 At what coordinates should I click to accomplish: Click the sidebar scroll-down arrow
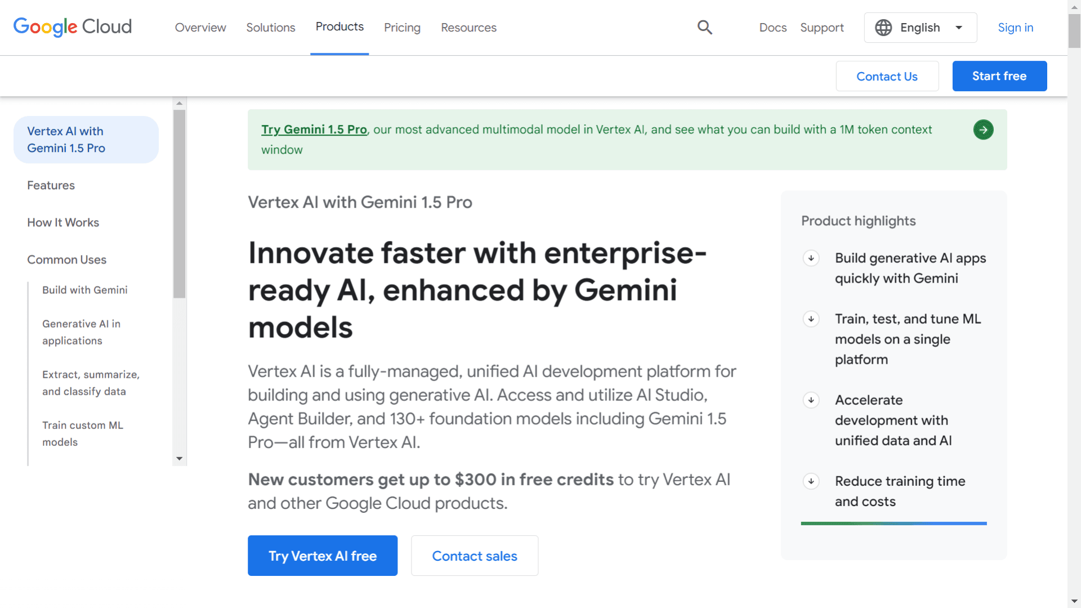click(x=179, y=459)
